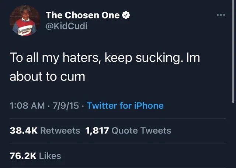Show the Likes label list
Screen dimensions: 236x168
pyautogui.click(x=50, y=156)
